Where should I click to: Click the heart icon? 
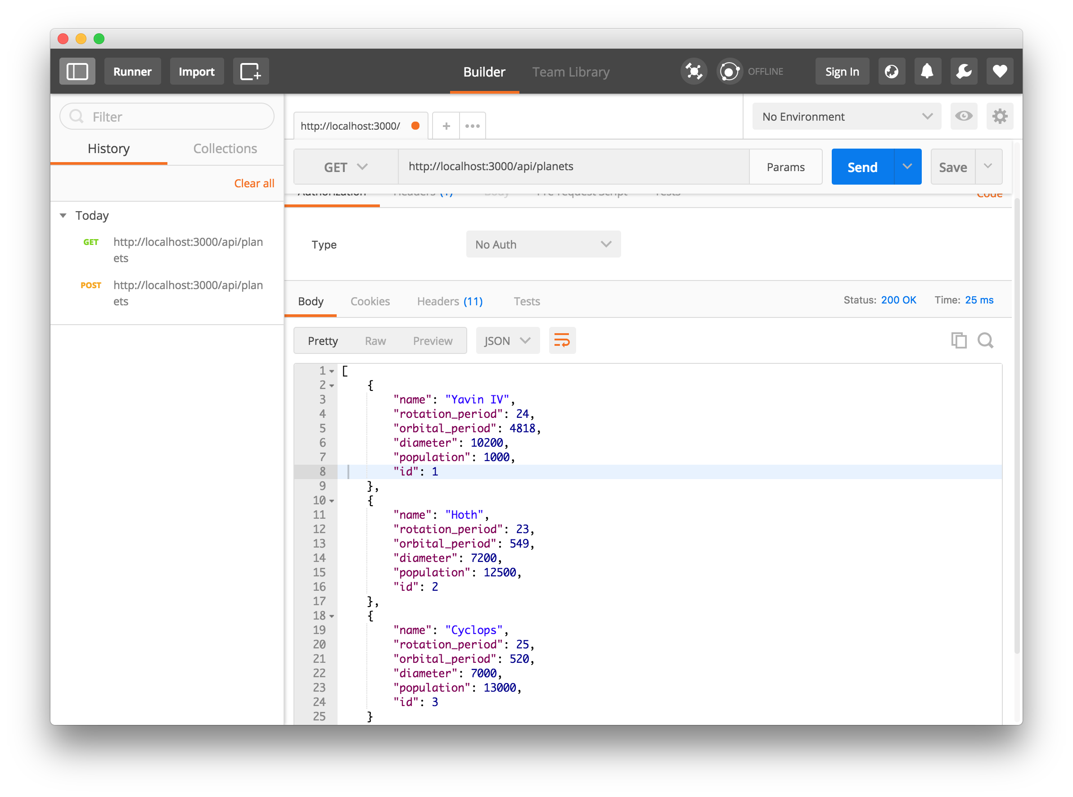(x=999, y=72)
